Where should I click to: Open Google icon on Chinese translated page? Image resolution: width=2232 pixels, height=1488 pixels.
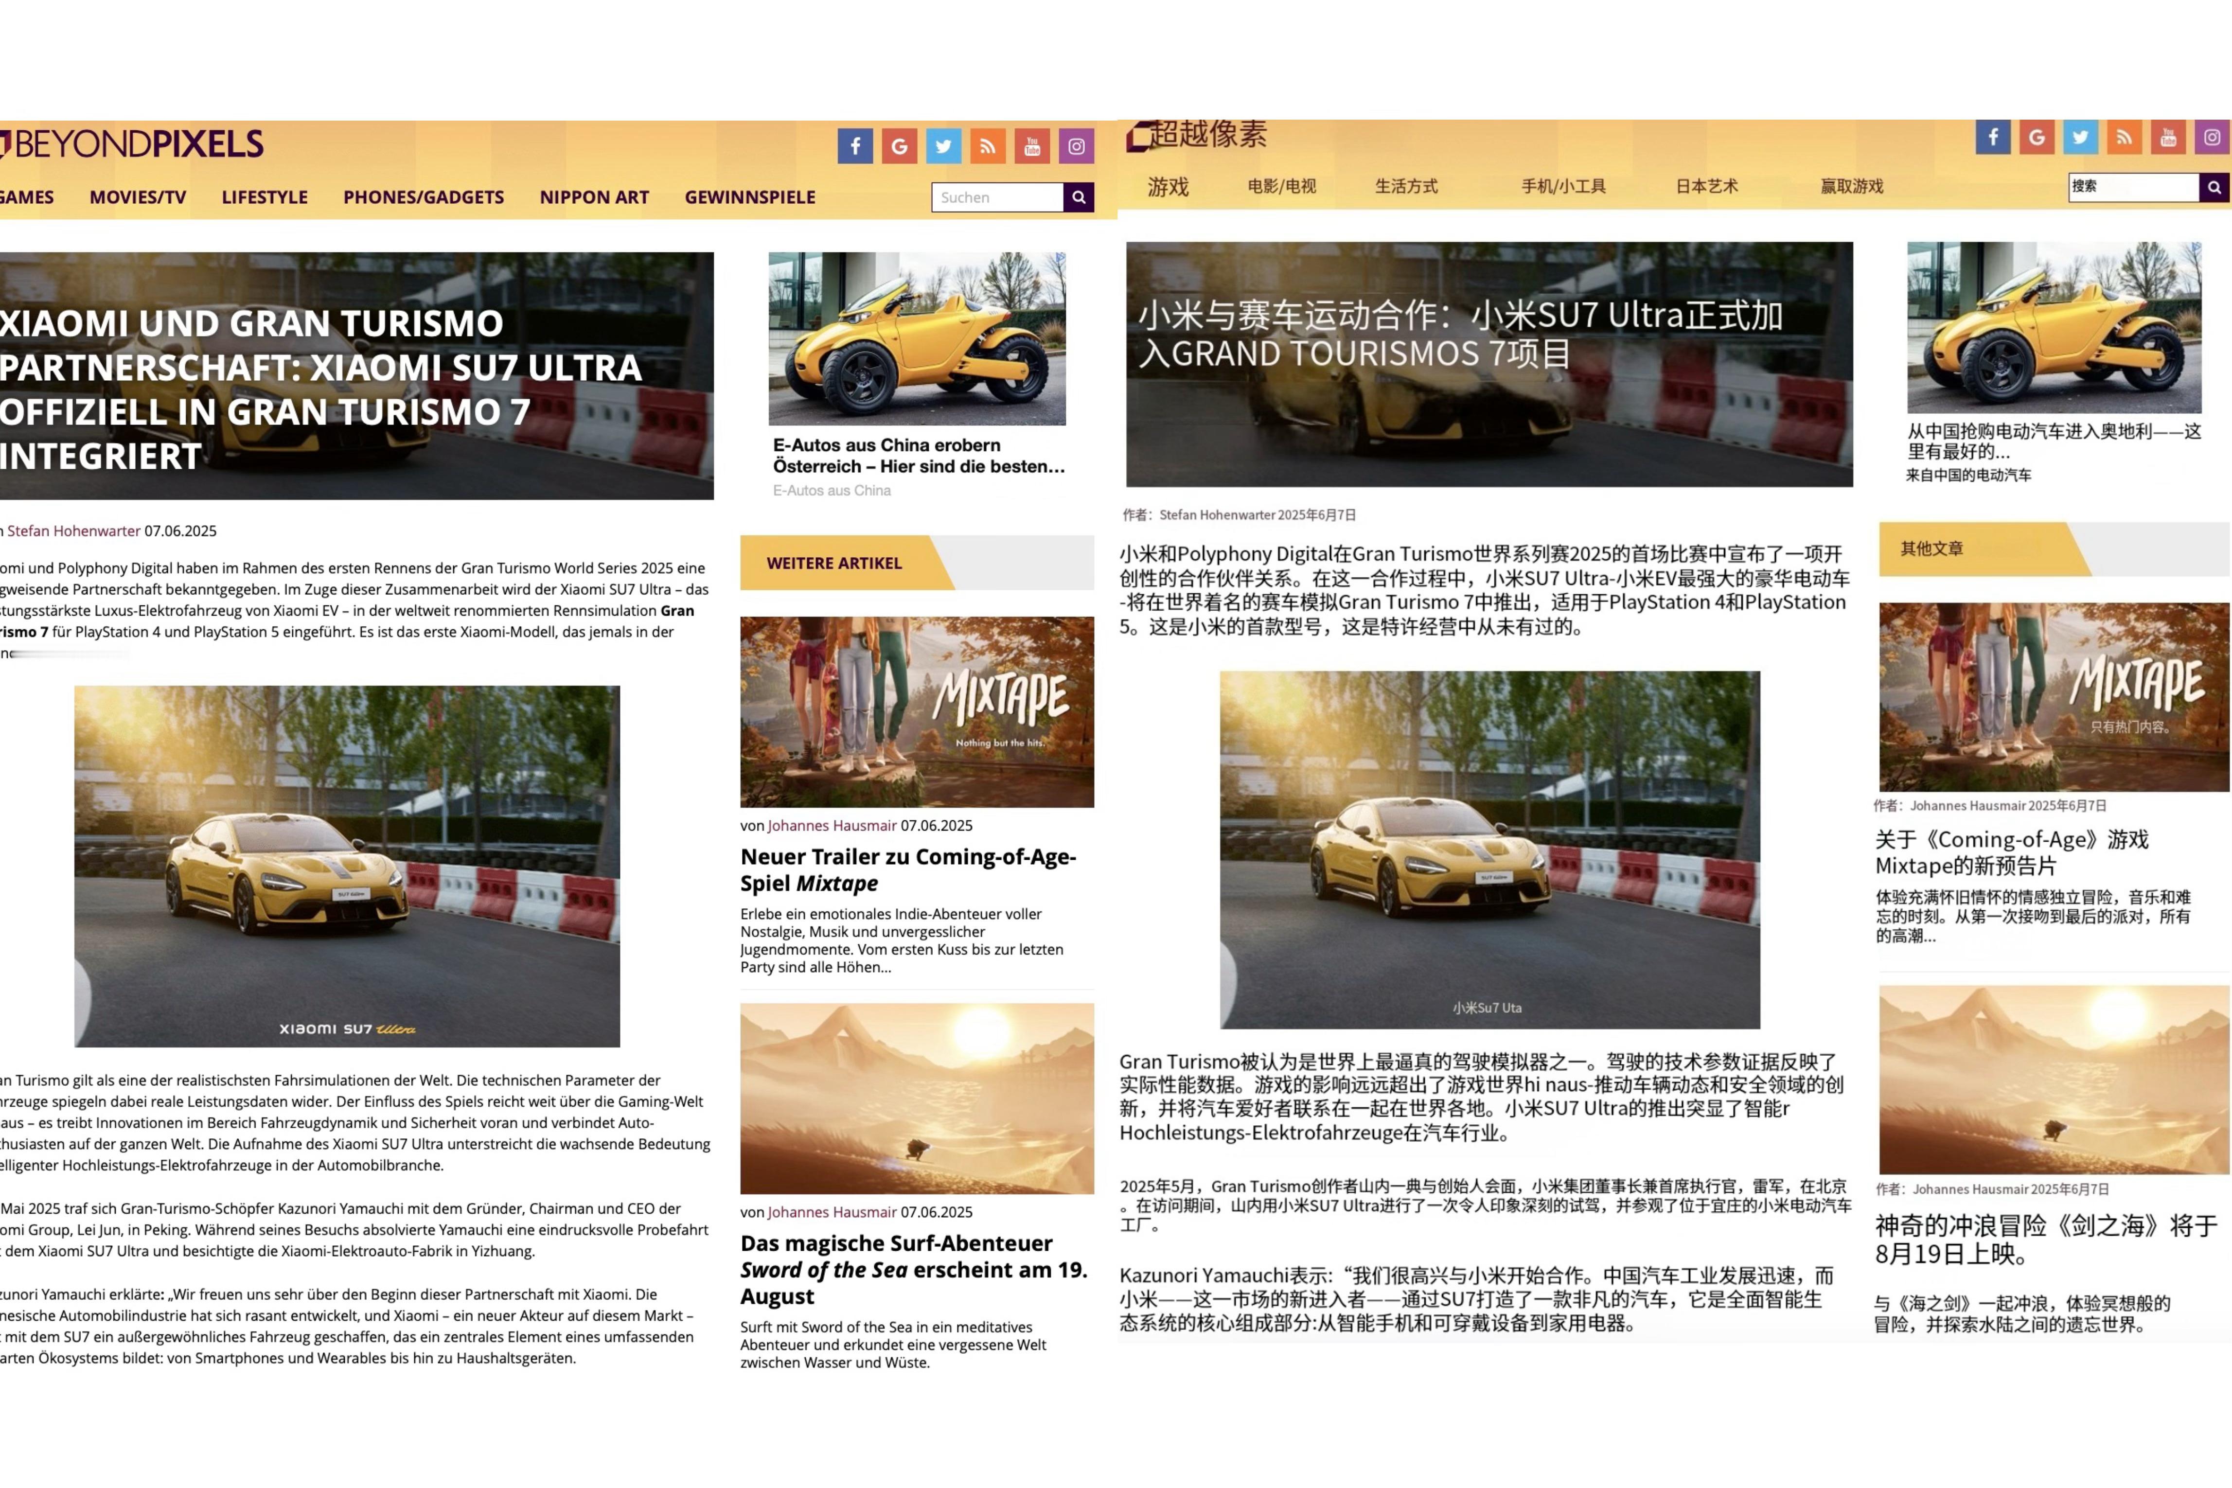2037,138
